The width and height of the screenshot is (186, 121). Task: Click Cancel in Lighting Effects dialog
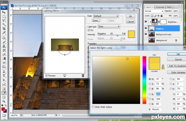131,22
